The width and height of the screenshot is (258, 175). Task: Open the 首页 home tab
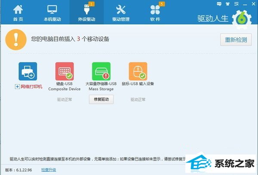[18, 13]
